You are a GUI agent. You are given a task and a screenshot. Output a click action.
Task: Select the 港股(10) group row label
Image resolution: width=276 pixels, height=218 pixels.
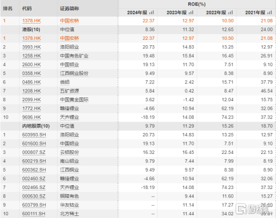click(31, 30)
